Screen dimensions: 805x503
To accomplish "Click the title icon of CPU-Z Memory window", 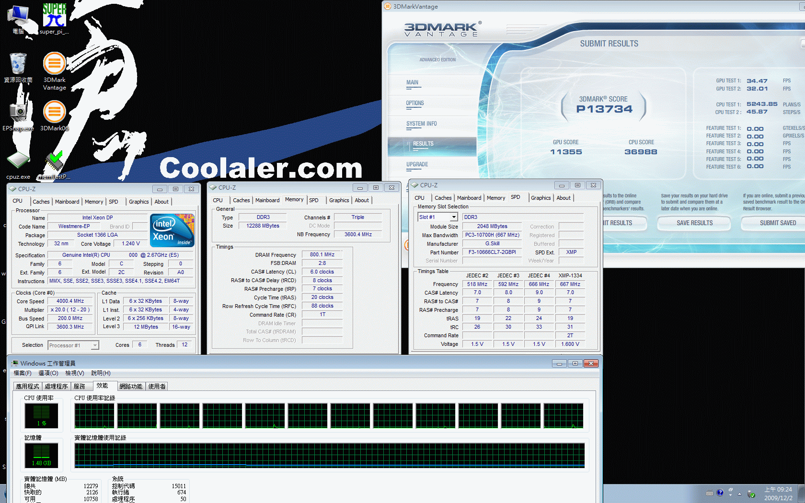I will click(213, 187).
